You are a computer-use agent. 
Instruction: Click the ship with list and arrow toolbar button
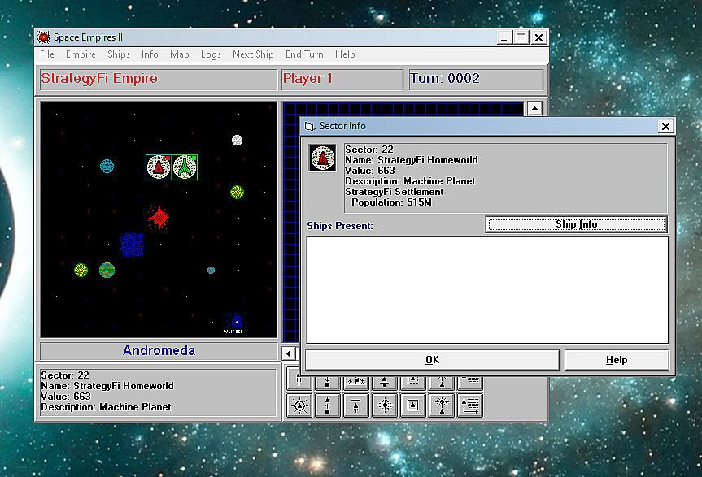pyautogui.click(x=470, y=405)
